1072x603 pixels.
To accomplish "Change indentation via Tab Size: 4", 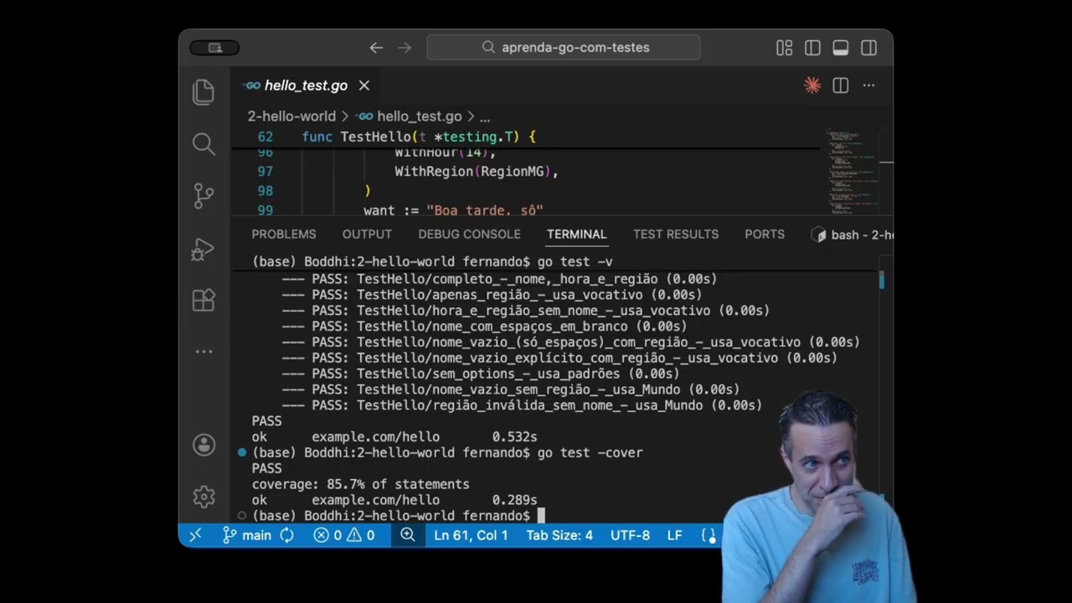I will click(559, 535).
